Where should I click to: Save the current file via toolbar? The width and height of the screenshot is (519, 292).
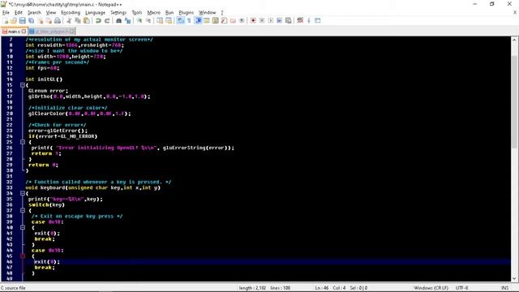tap(22, 20)
